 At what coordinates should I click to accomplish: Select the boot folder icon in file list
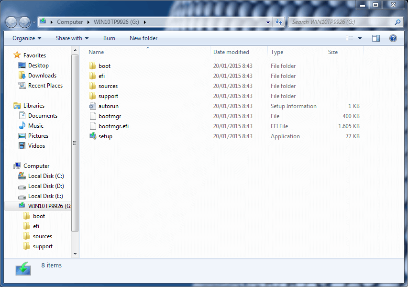coord(92,66)
